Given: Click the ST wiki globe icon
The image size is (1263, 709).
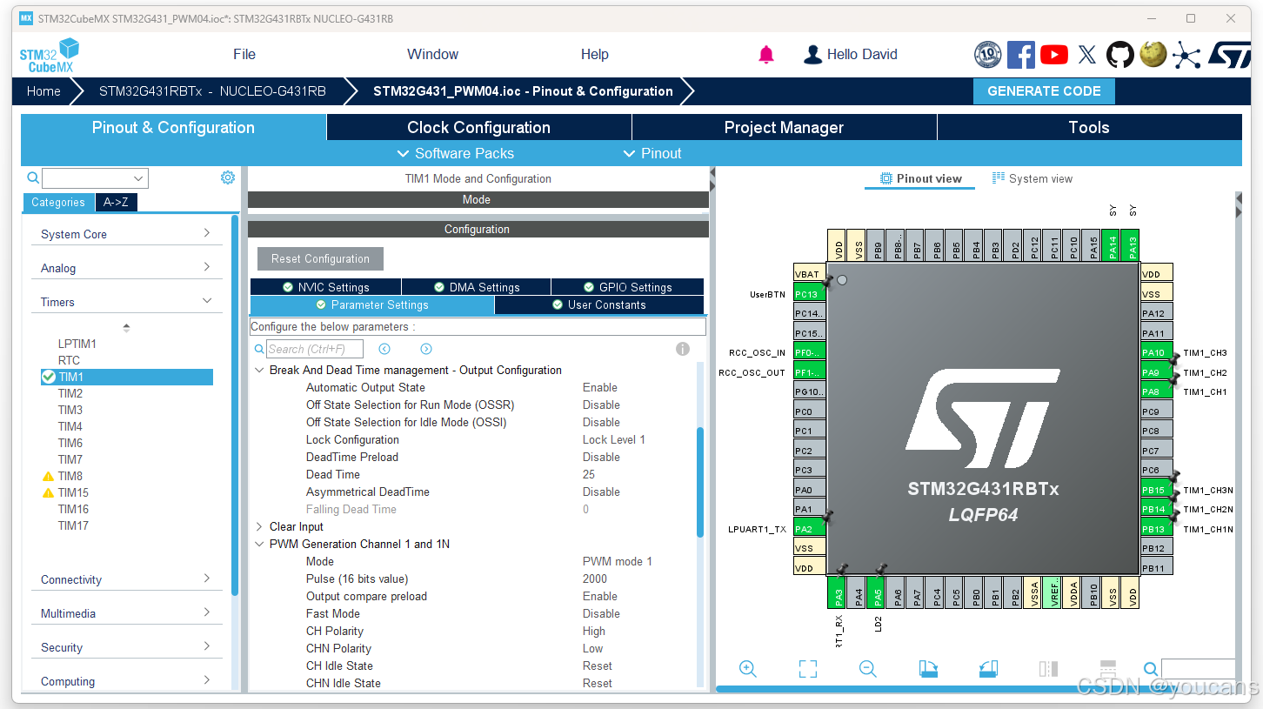Looking at the screenshot, I should click(x=1153, y=55).
